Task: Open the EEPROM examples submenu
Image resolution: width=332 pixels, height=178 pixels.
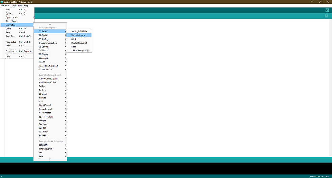Action: point(50,145)
